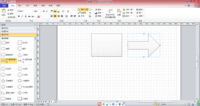
Task: Click the insert new page tab icon
Action: pyautogui.click(x=55, y=102)
